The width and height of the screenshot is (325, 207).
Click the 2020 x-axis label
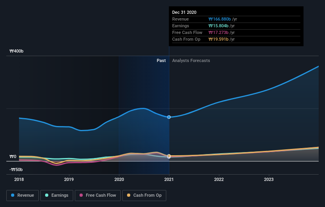(x=119, y=179)
